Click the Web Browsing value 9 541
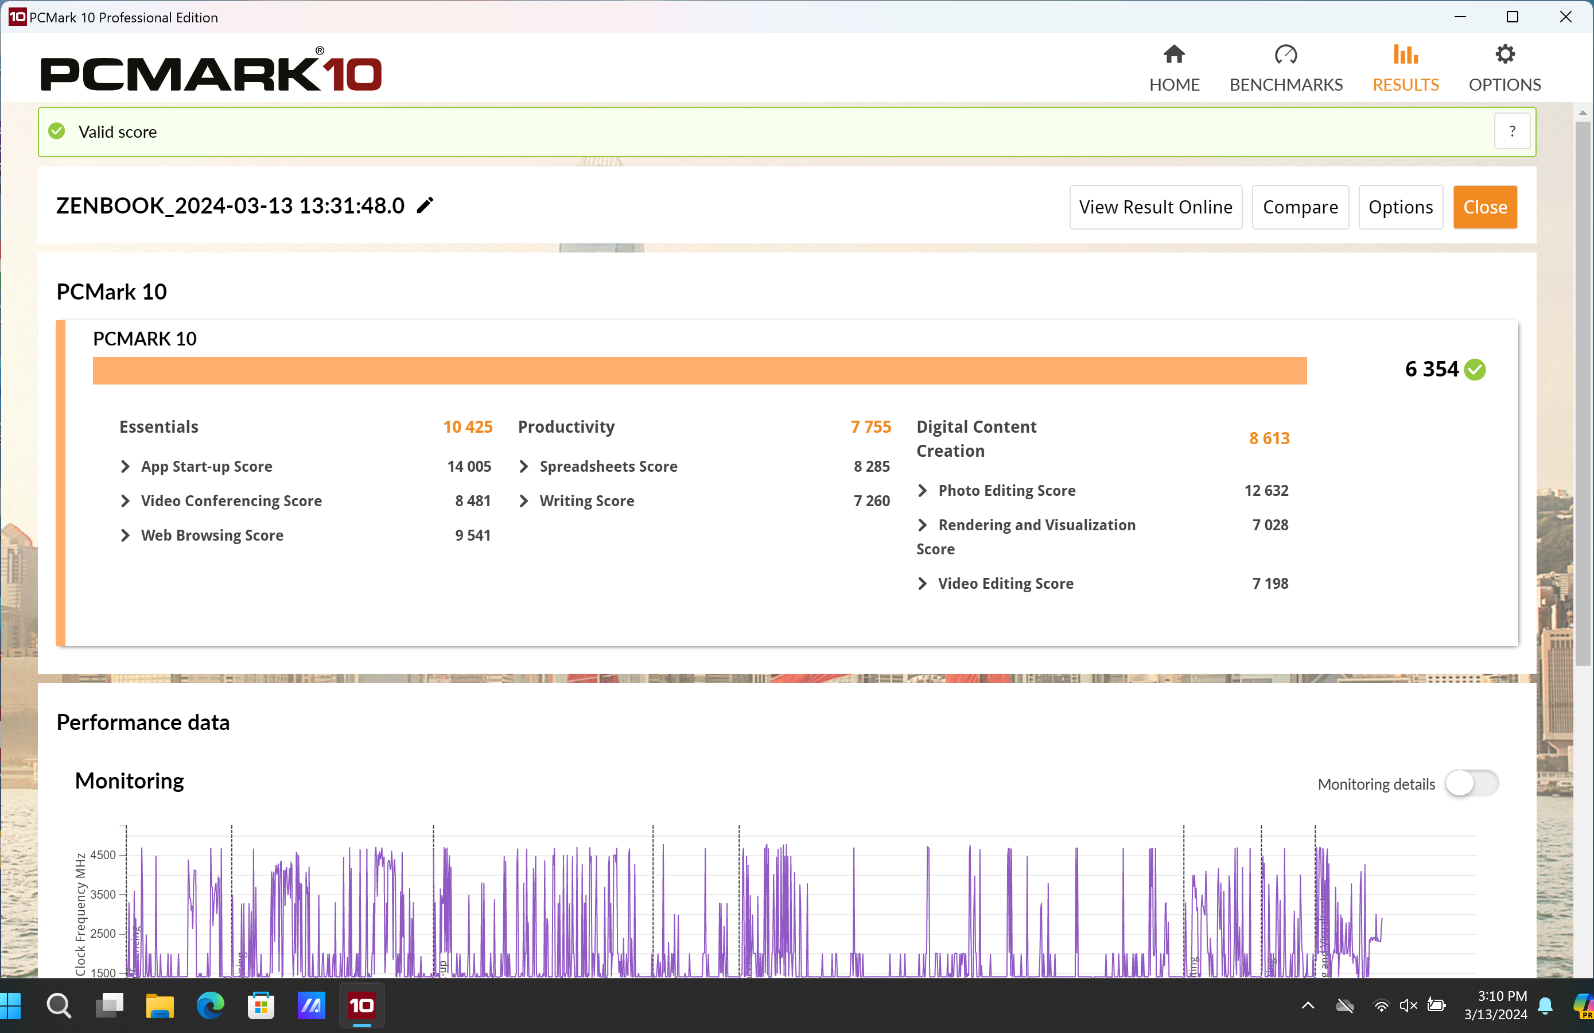 pos(473,535)
